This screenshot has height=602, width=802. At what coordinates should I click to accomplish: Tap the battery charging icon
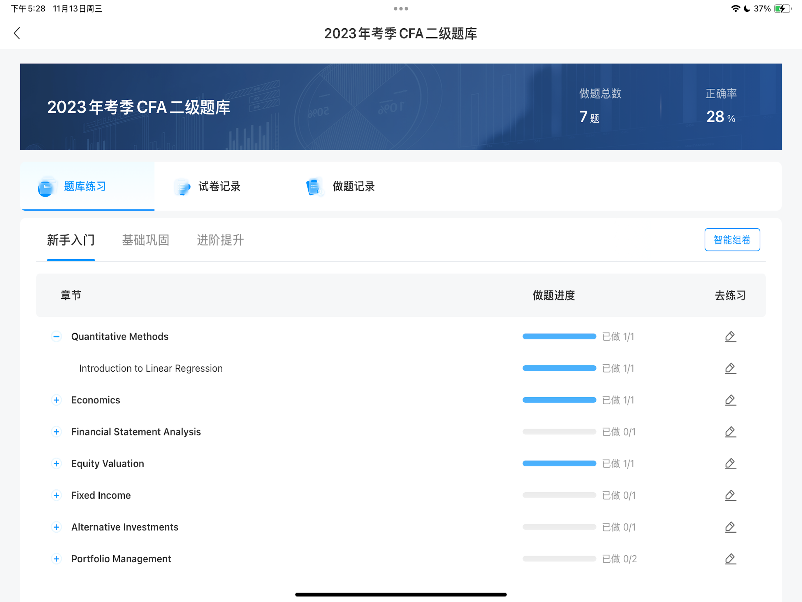tap(782, 9)
